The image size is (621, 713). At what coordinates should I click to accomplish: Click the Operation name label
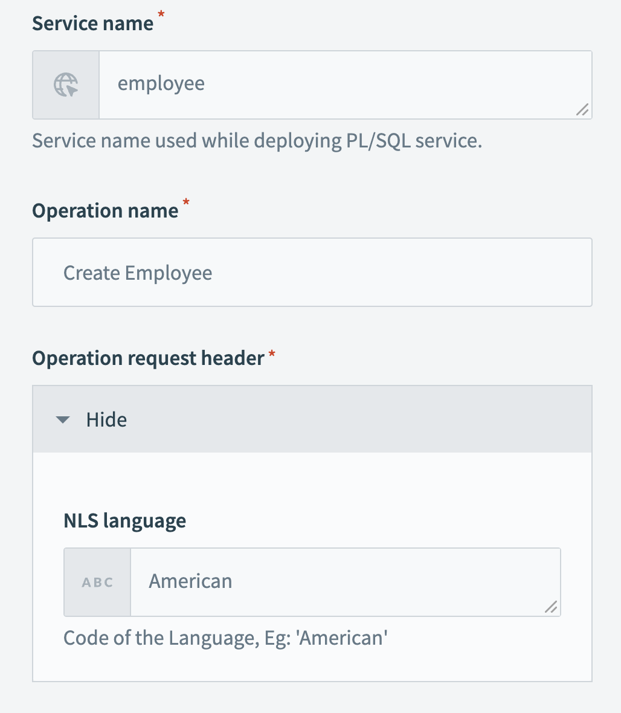point(105,211)
